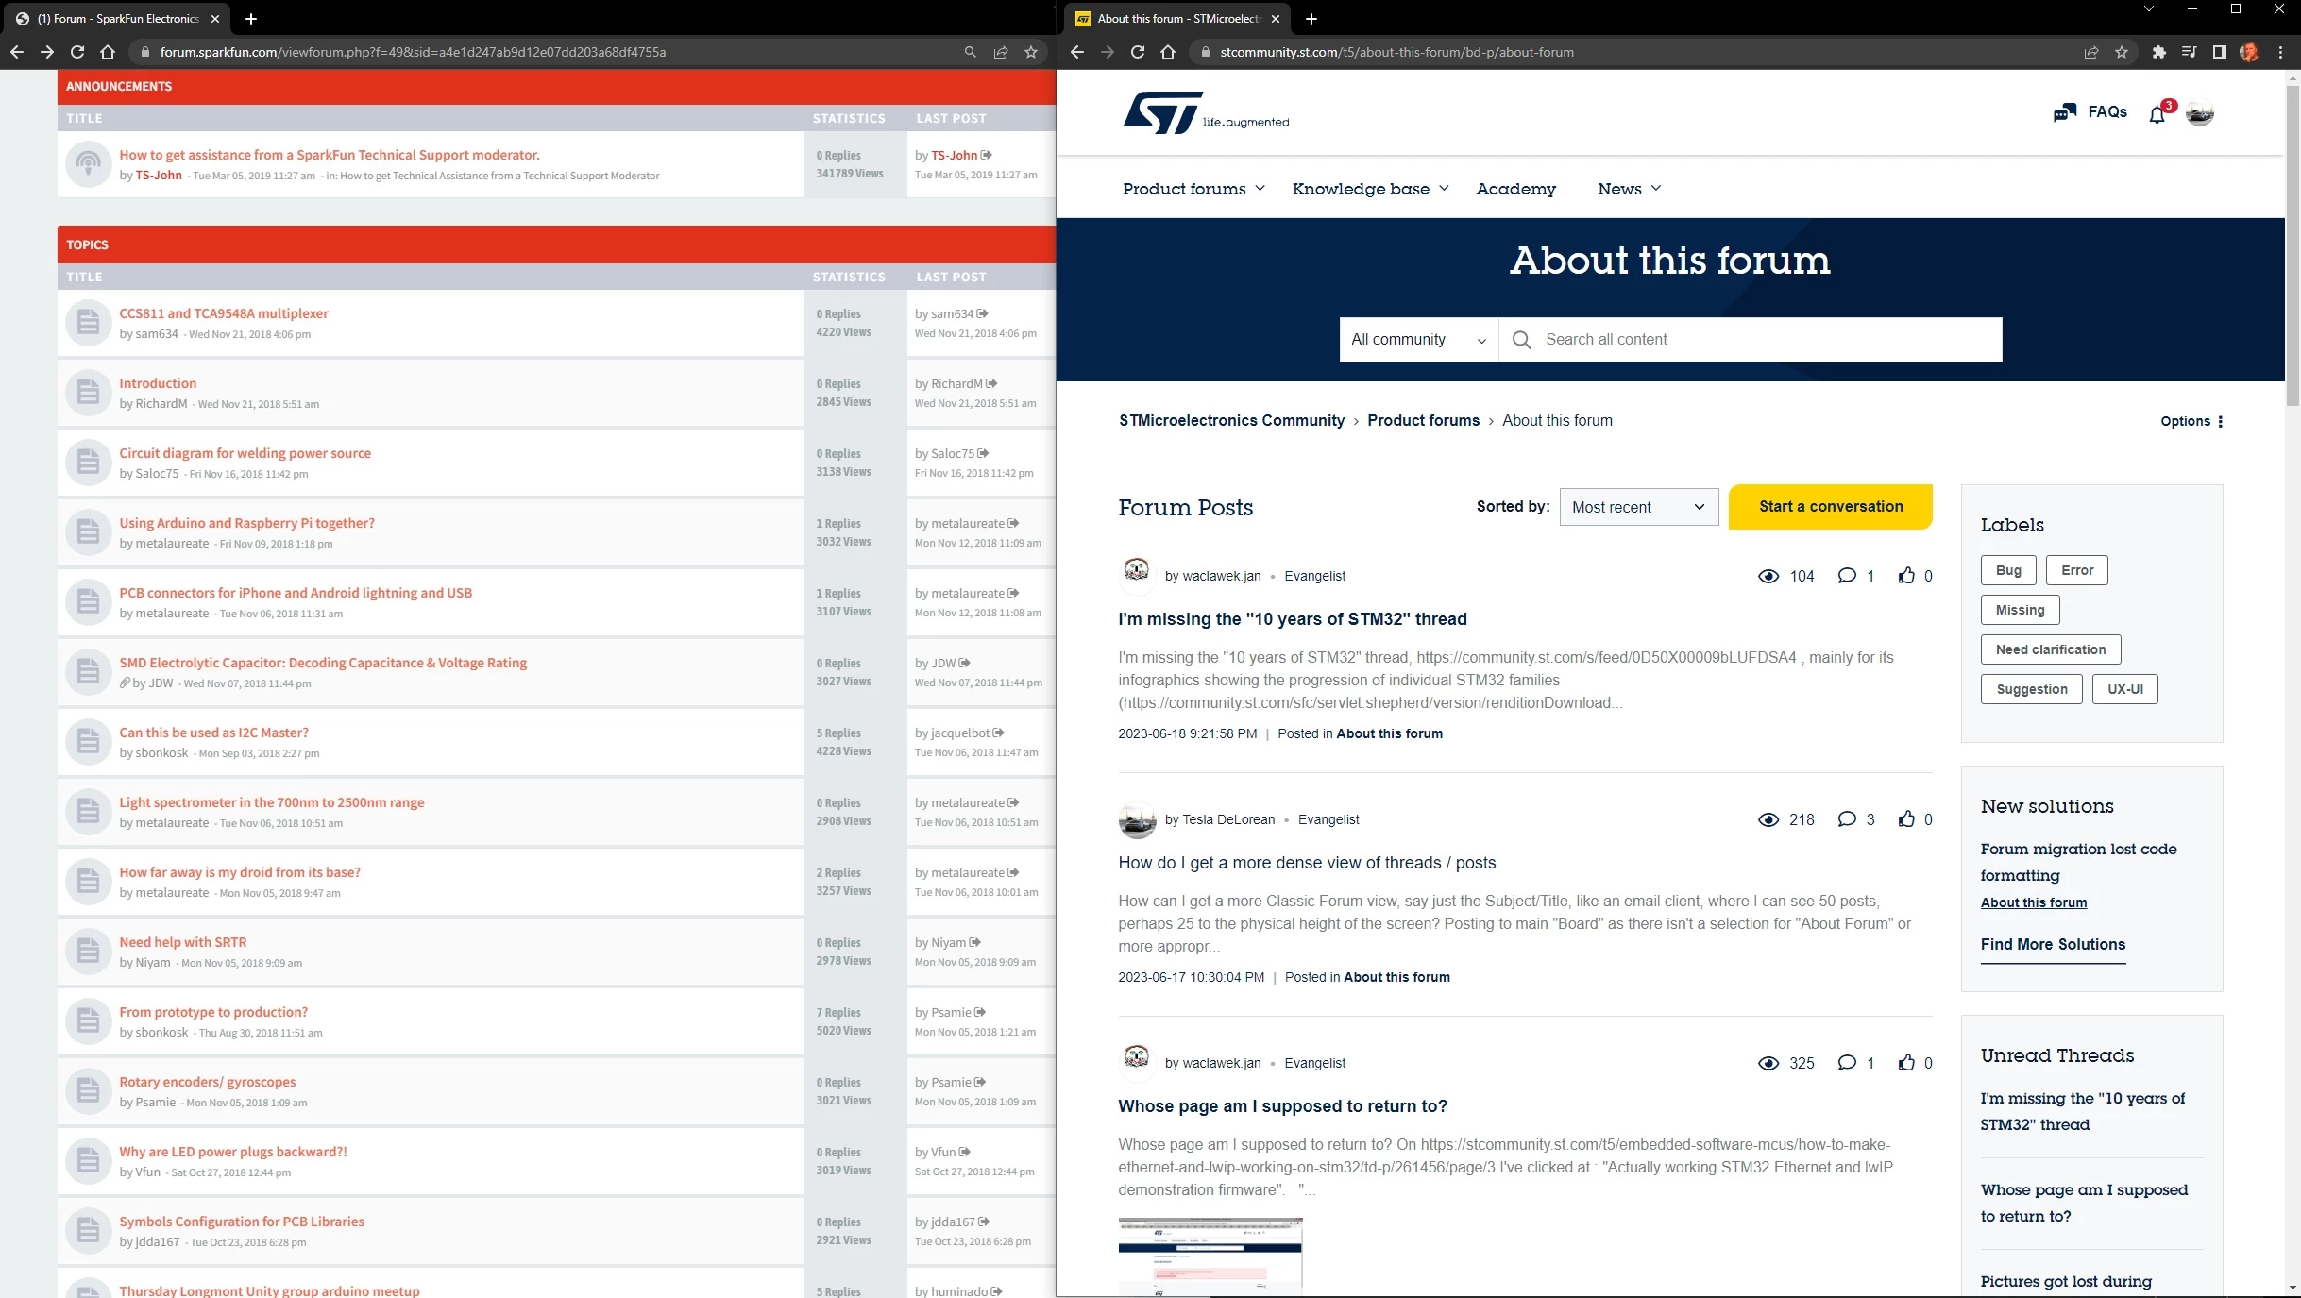Viewport: 2301px width, 1298px height.
Task: Open notifications bell with 3 badge
Action: tap(2157, 114)
